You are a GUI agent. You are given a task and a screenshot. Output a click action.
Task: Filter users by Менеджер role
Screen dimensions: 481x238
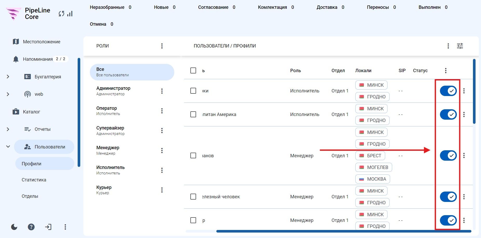[132, 150]
